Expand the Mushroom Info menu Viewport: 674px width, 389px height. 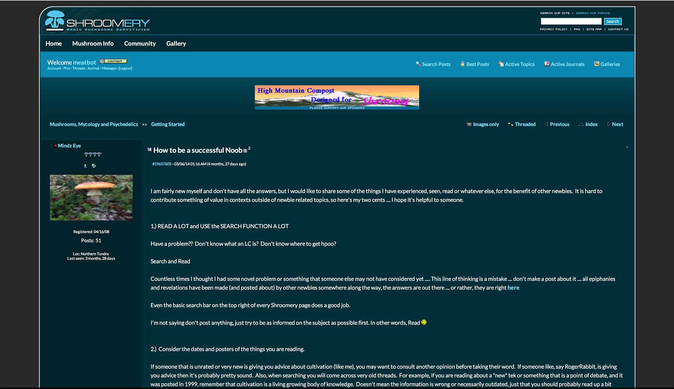click(93, 43)
